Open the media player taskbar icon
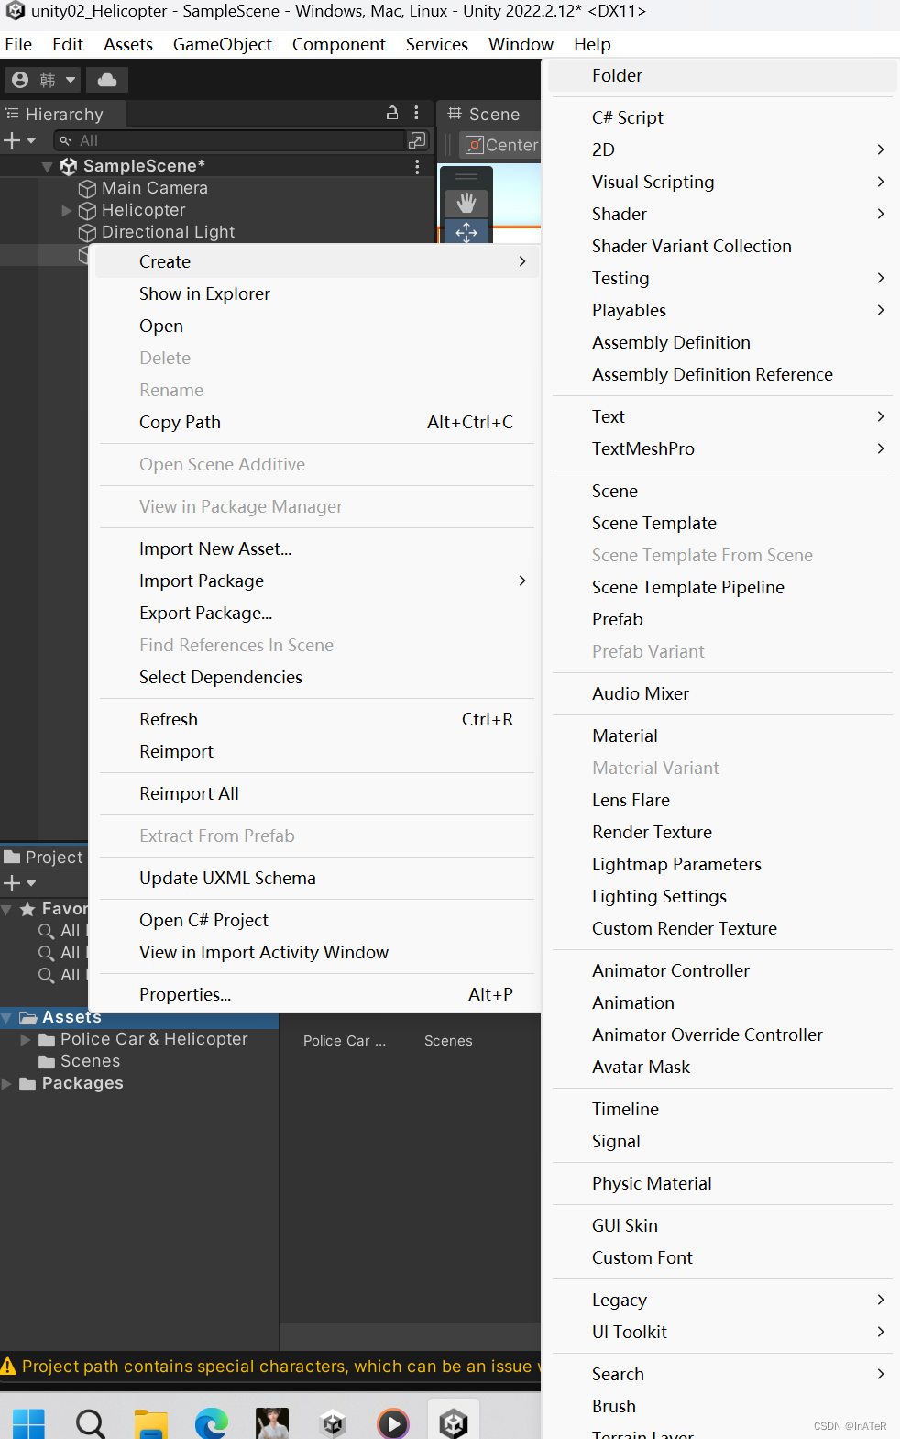This screenshot has width=900, height=1439. pos(393,1422)
